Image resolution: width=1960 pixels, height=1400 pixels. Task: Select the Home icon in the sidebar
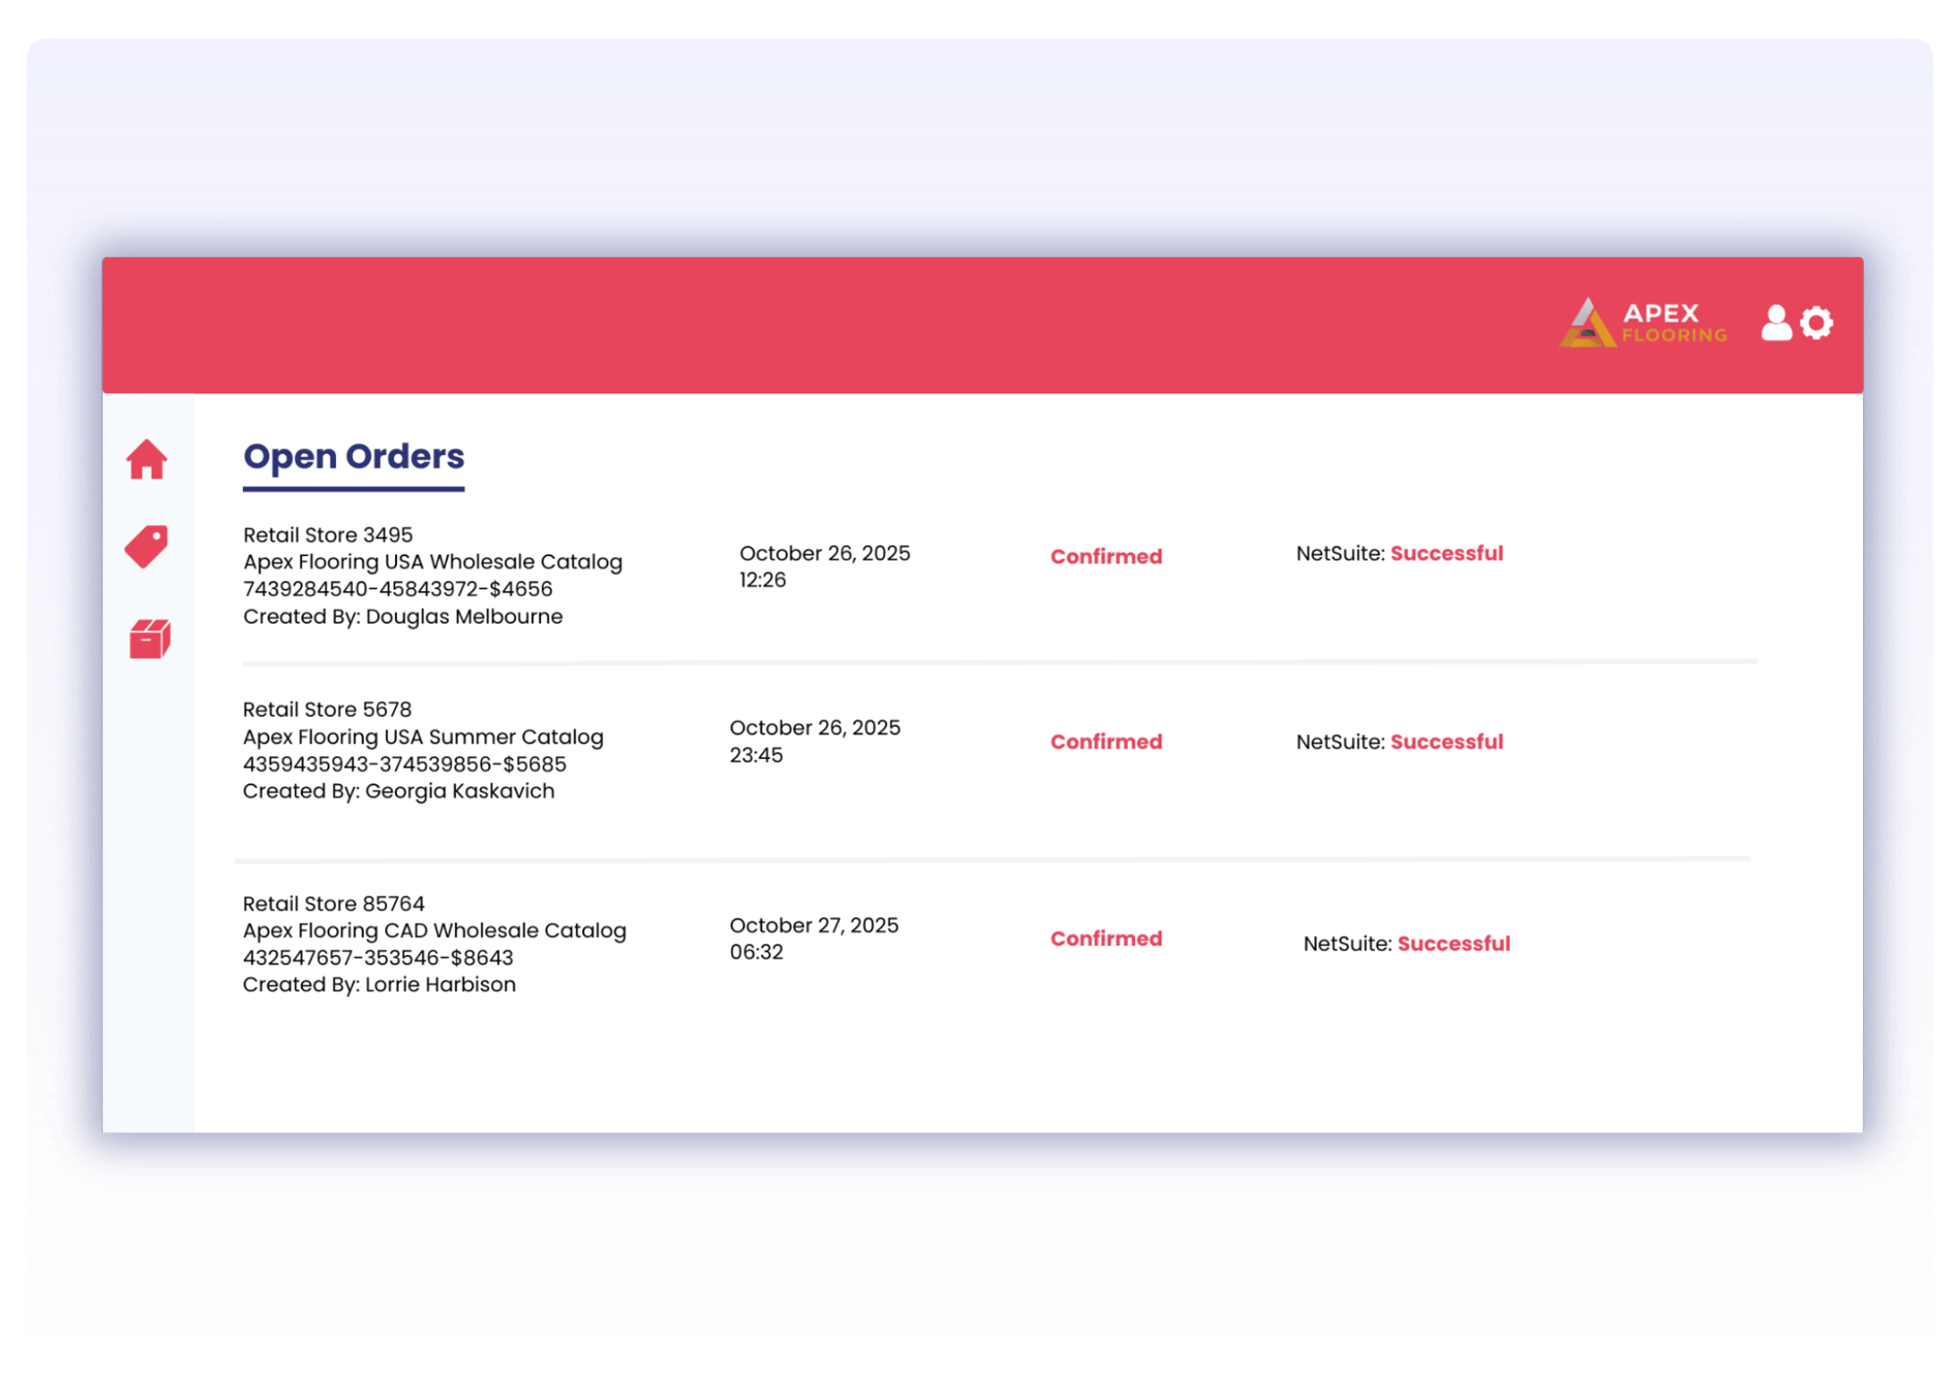[x=147, y=460]
